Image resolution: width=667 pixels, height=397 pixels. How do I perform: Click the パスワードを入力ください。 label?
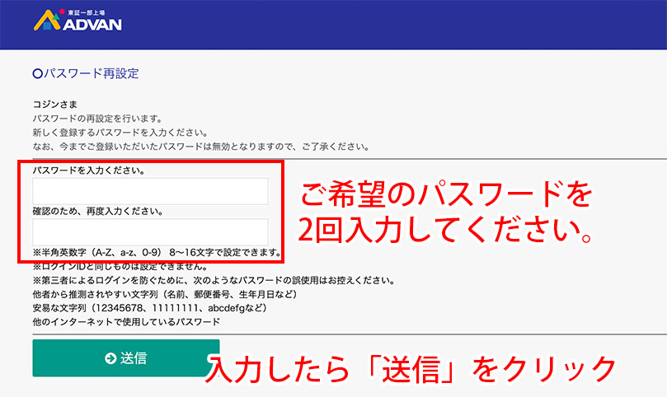pos(89,170)
